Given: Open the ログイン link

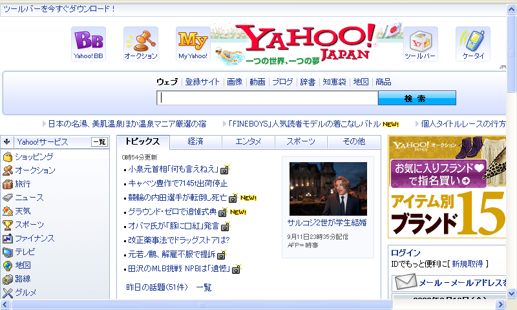Looking at the screenshot, I should [406, 253].
